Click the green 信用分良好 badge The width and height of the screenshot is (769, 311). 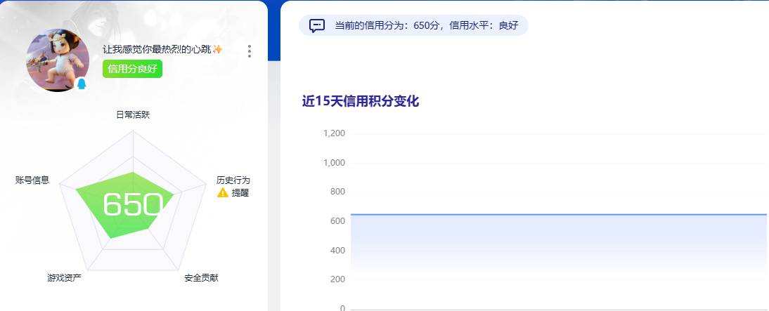click(132, 69)
